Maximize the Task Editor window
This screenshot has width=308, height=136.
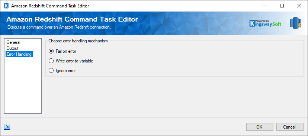[x=282, y=6]
